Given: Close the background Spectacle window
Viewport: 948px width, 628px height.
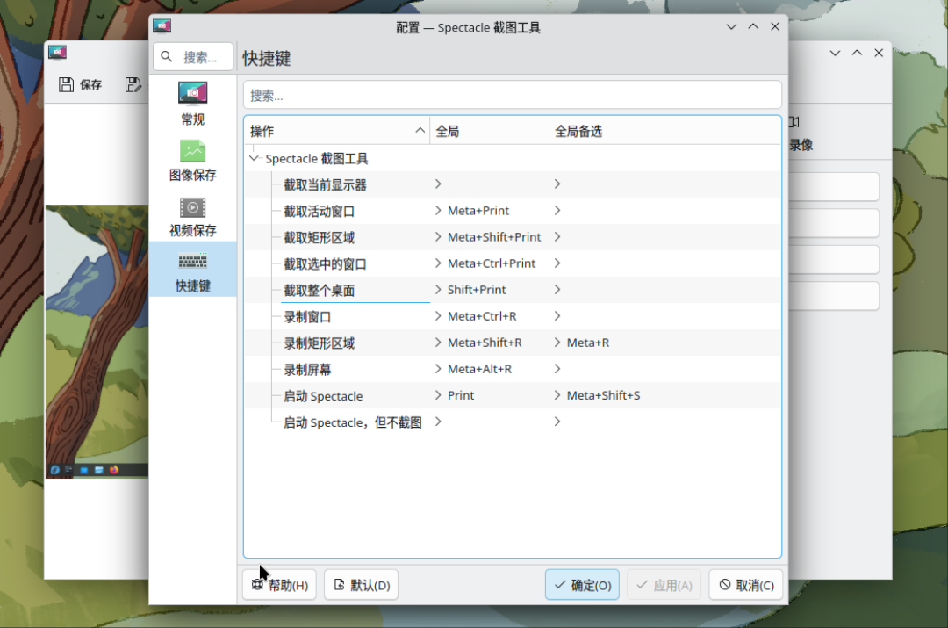Looking at the screenshot, I should point(879,53).
